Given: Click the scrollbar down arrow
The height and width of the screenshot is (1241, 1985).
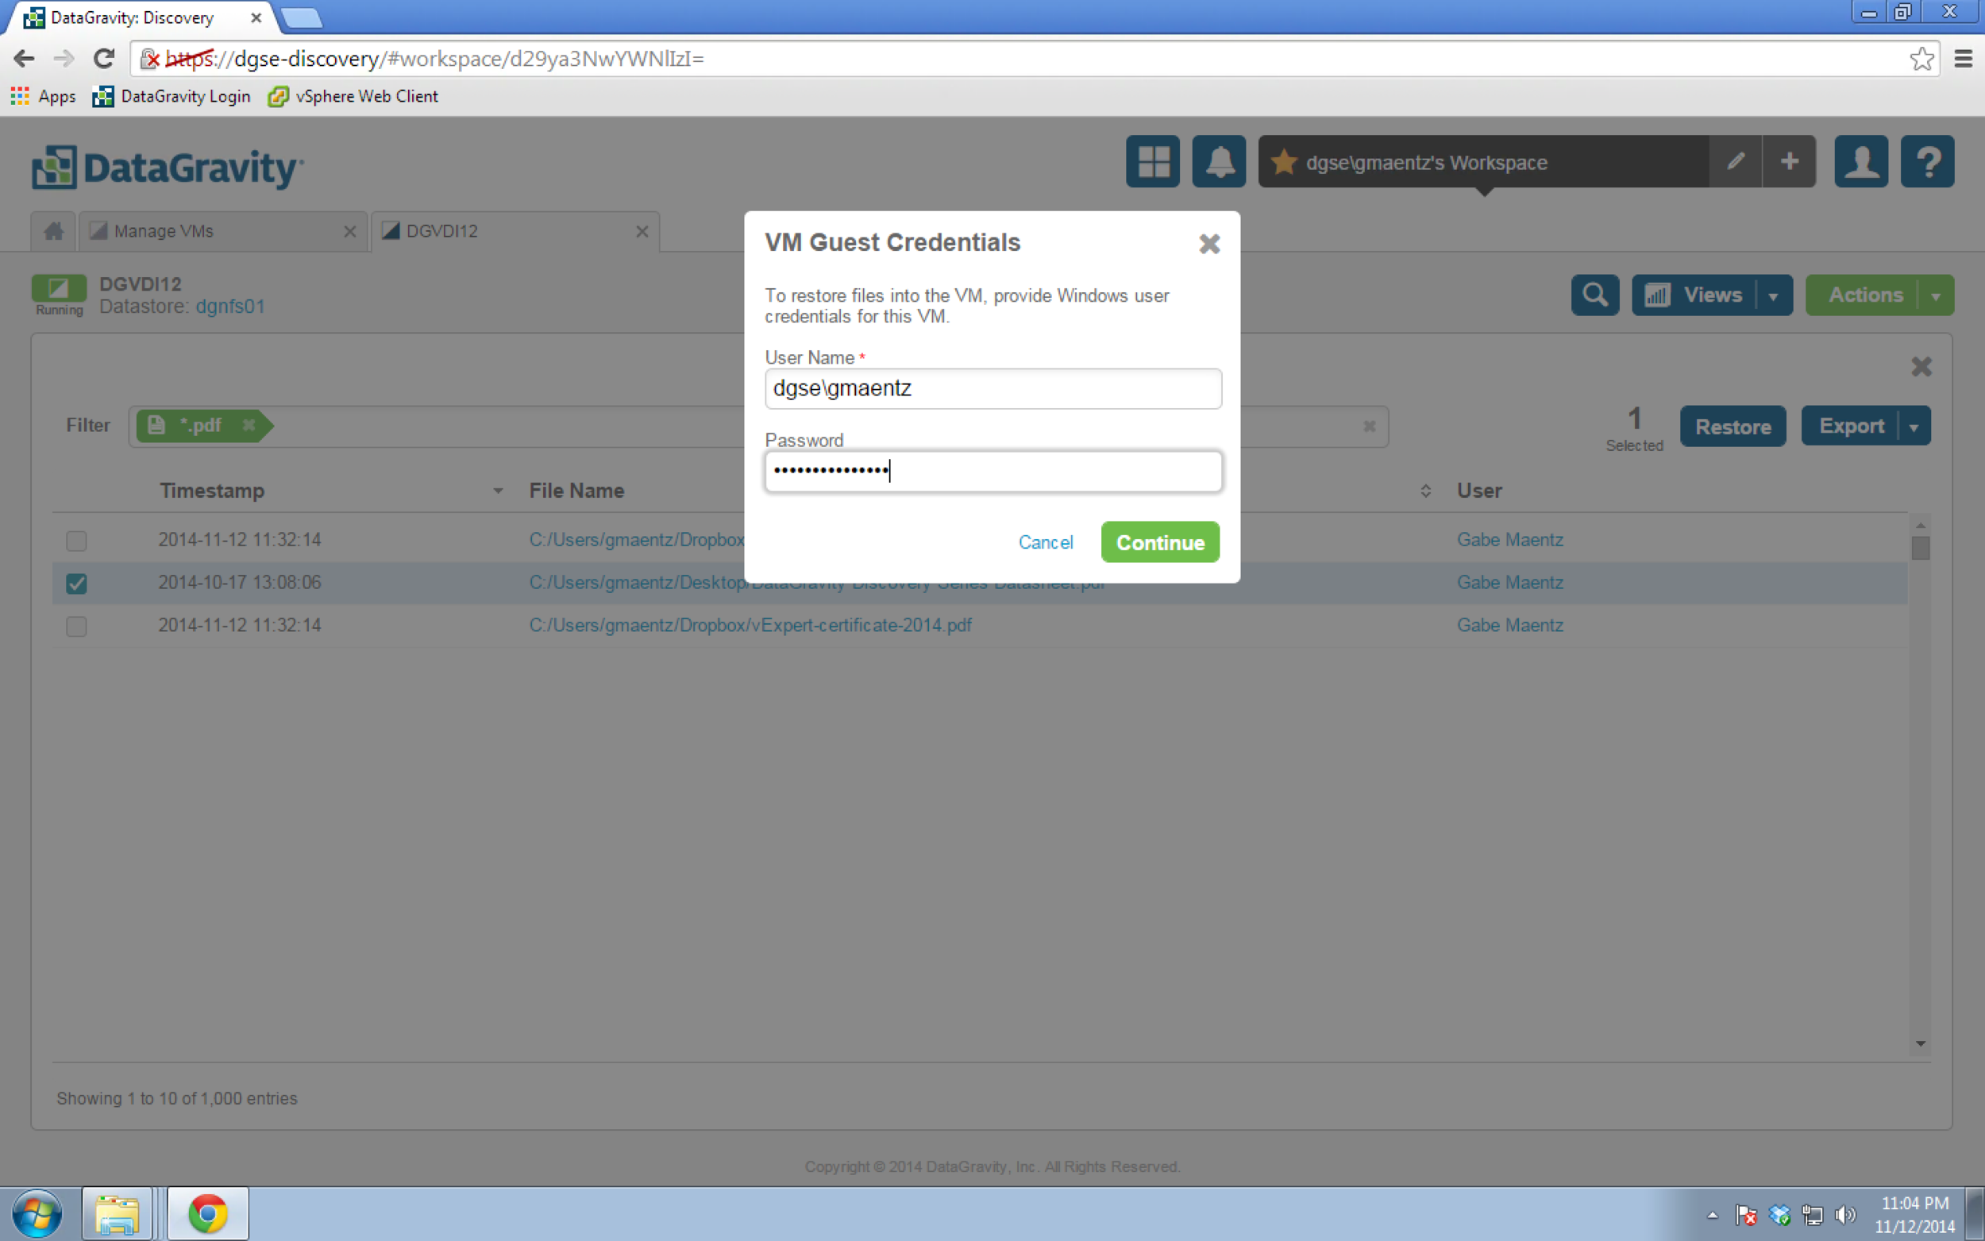Looking at the screenshot, I should 1920,1043.
